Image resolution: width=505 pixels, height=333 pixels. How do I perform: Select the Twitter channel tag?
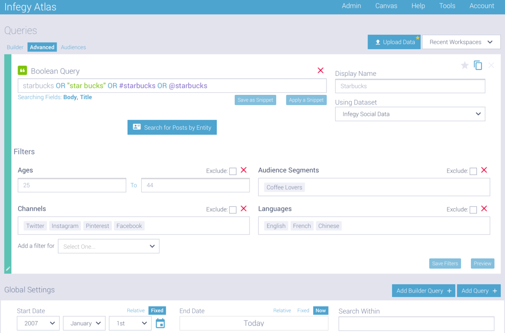tap(35, 226)
